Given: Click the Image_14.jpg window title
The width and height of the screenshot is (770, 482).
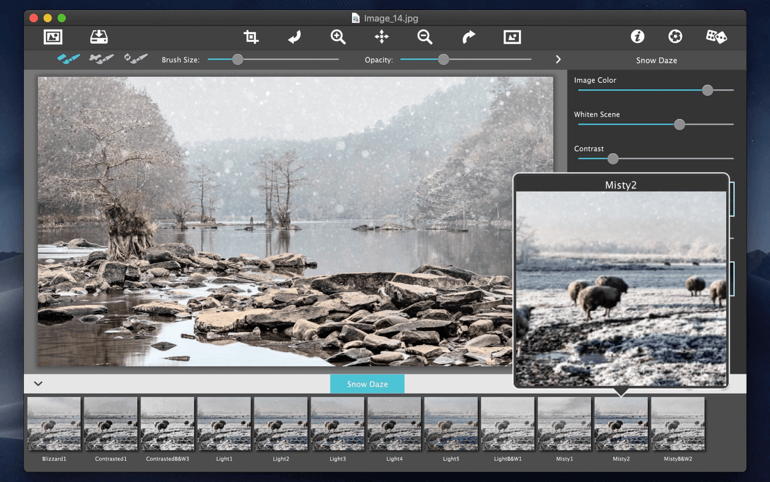Looking at the screenshot, I should pos(391,18).
